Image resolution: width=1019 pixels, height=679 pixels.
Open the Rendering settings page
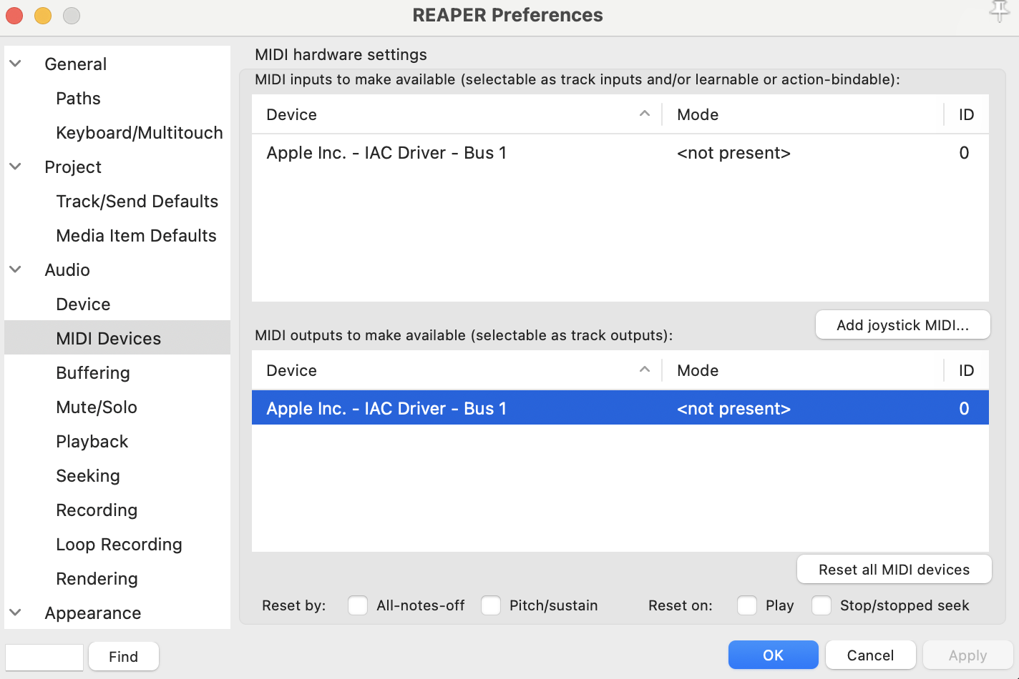pyautogui.click(x=97, y=579)
